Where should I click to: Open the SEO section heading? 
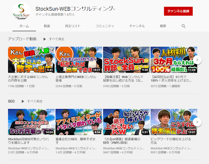pyautogui.click(x=11, y=101)
